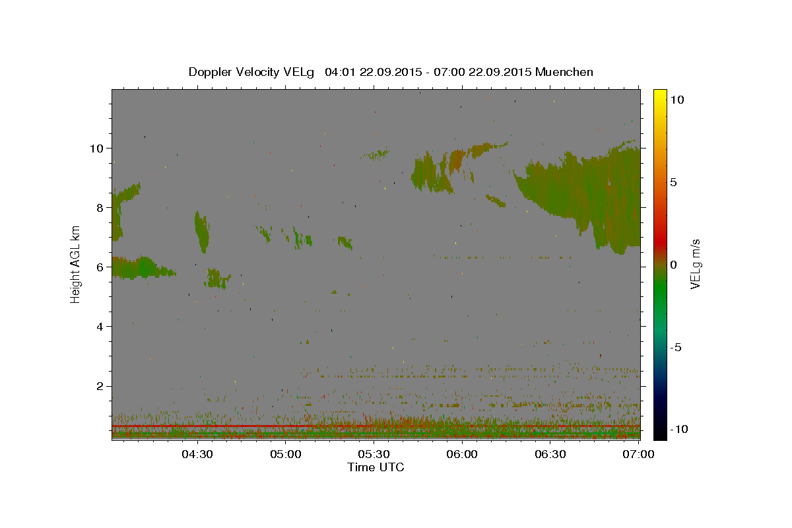Click the height tick label 8
The width and height of the screenshot is (792, 528).
[x=100, y=207]
